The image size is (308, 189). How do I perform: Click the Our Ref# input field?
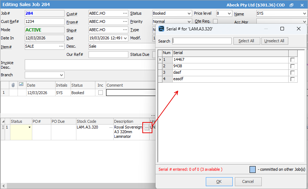tap(108, 54)
